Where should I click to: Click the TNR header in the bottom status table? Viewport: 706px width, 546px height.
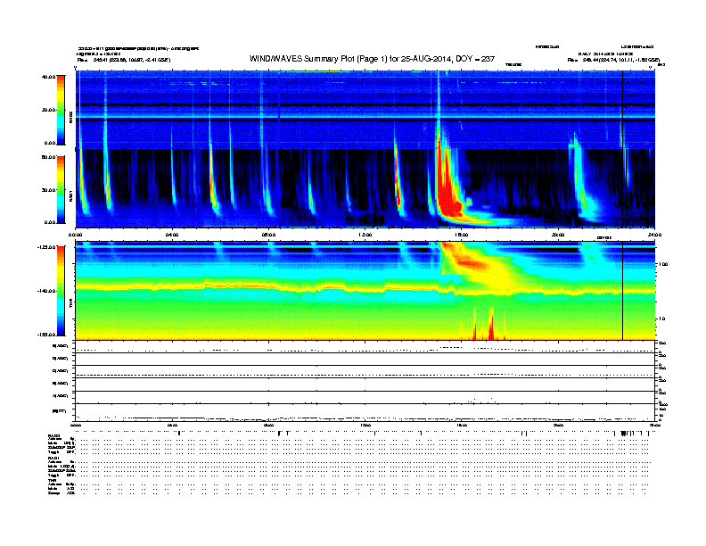[x=53, y=480]
